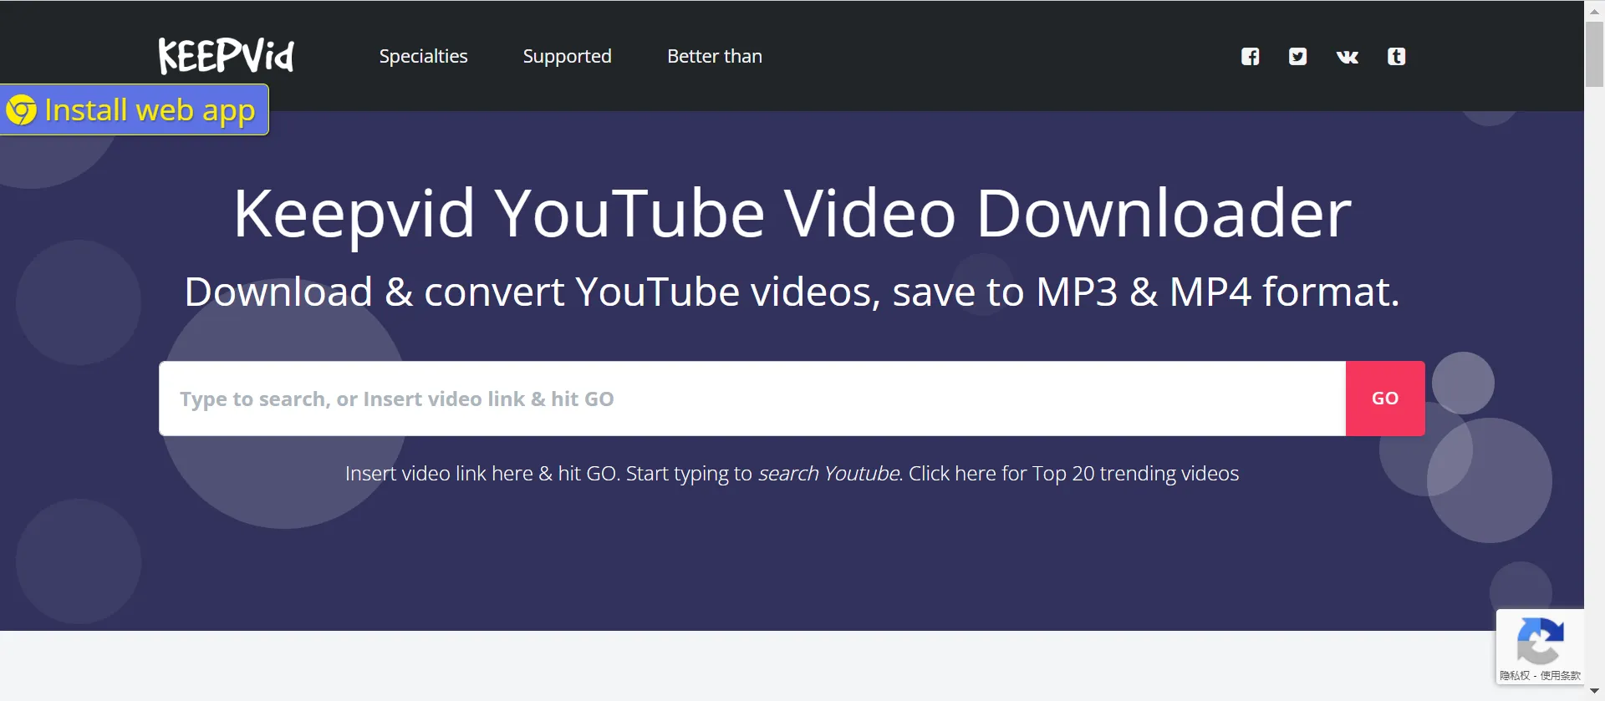
Task: Open the Supported menu item
Action: [567, 56]
